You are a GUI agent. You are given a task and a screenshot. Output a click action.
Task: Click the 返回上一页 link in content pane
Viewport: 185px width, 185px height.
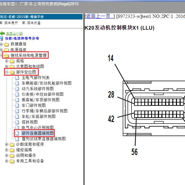100,16
